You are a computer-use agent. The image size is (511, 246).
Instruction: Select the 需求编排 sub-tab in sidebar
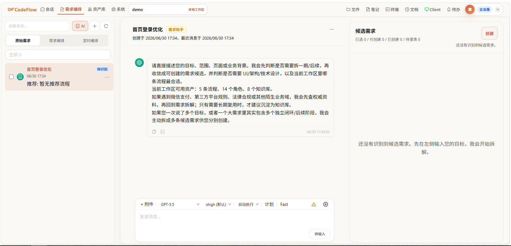57,40
